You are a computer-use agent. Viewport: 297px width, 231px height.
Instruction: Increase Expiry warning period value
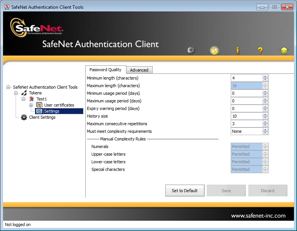(265, 107)
